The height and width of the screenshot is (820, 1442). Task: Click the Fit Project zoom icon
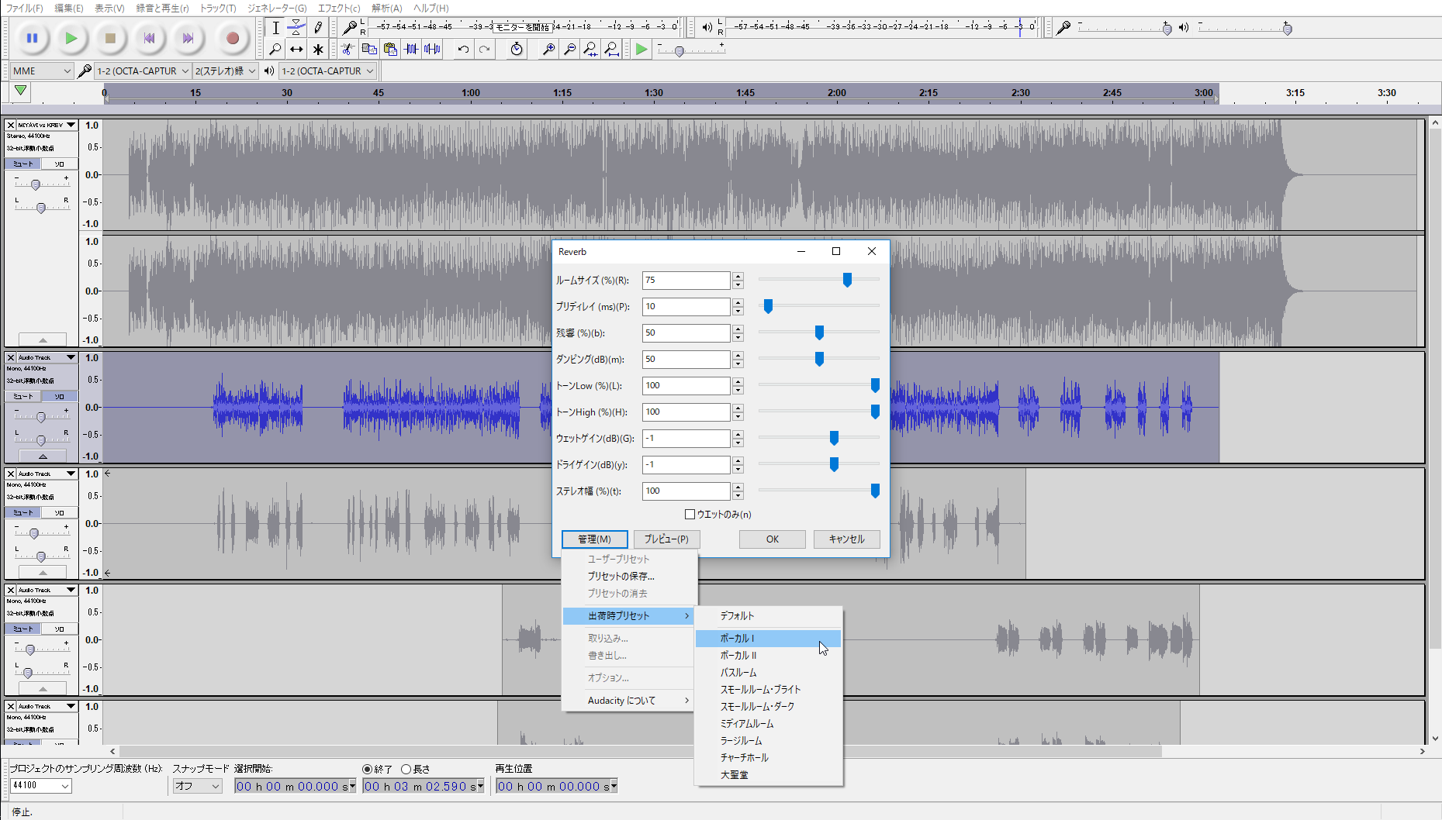point(612,50)
